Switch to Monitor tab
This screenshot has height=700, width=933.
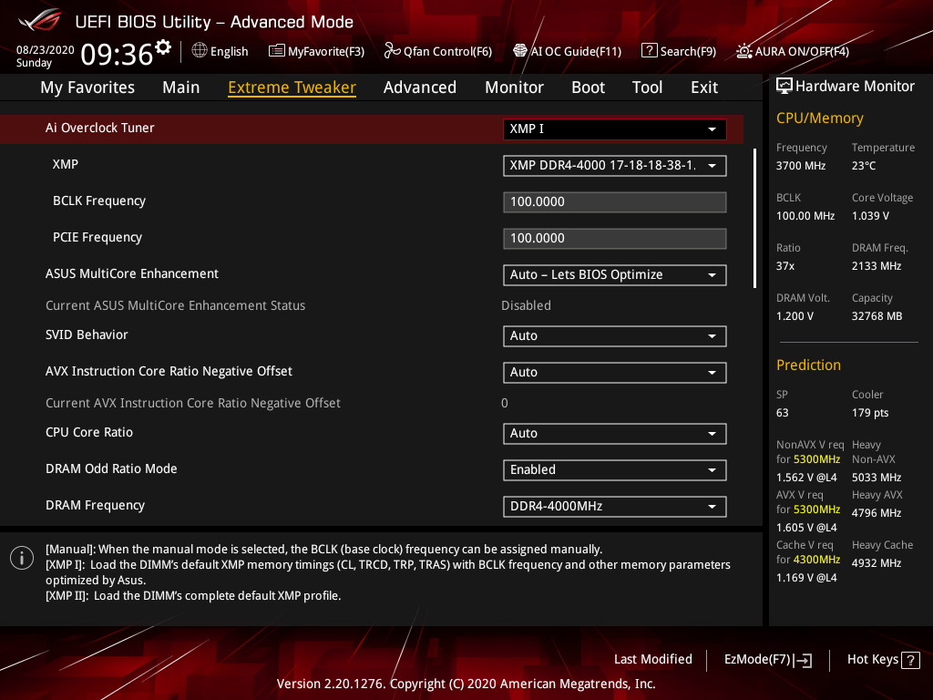coord(514,87)
